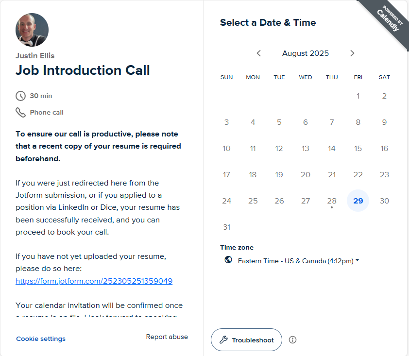Click the info icon beside Troubleshoot
The height and width of the screenshot is (356, 409).
pos(292,340)
